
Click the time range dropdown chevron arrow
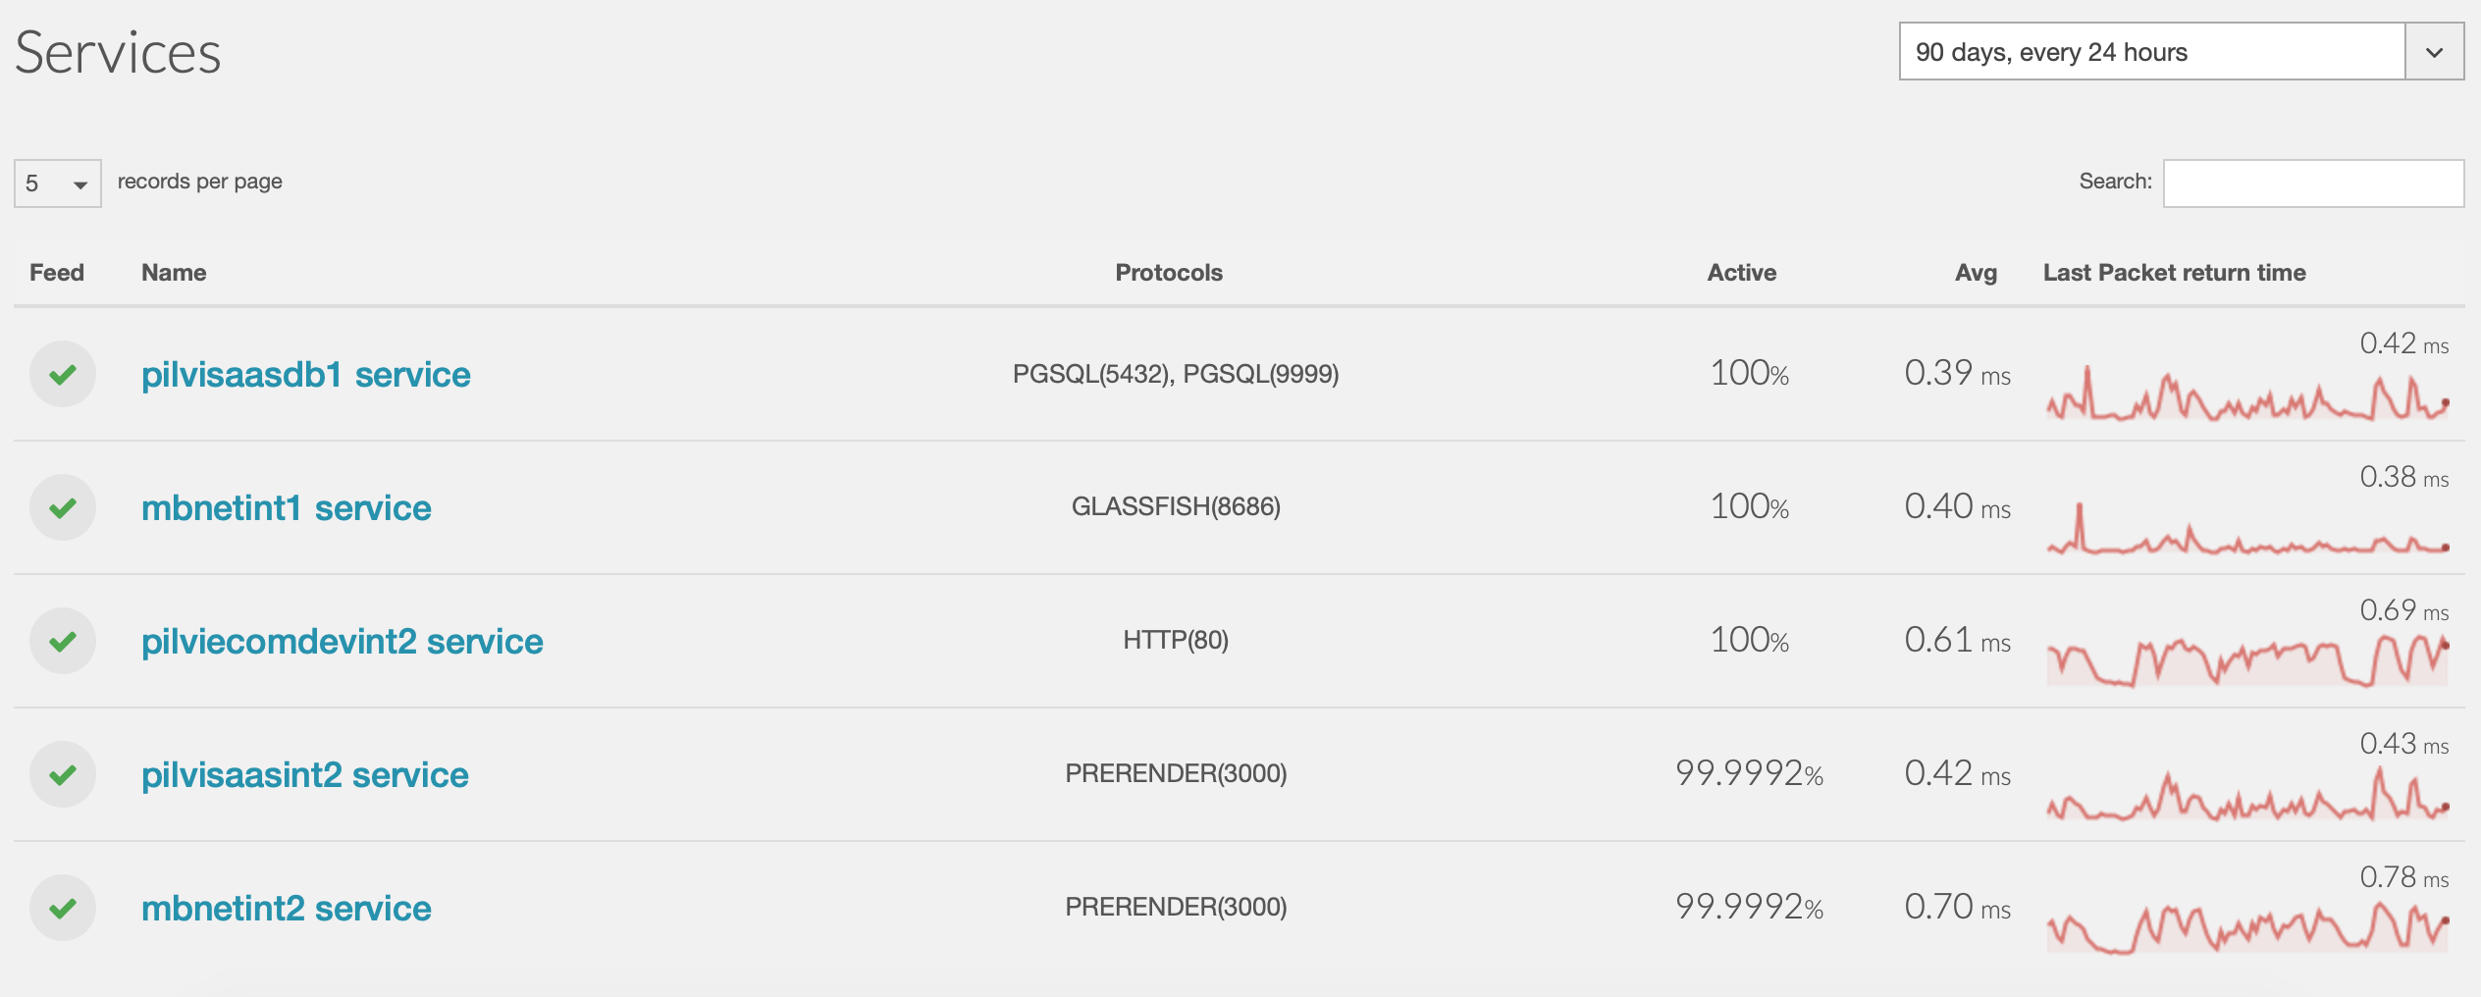point(2434,52)
